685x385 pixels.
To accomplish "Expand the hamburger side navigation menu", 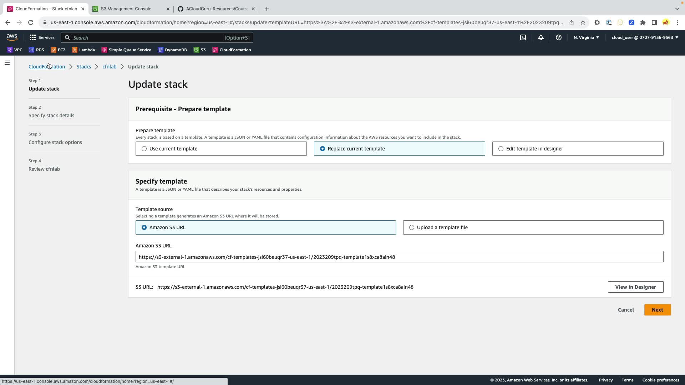I will click(7, 63).
